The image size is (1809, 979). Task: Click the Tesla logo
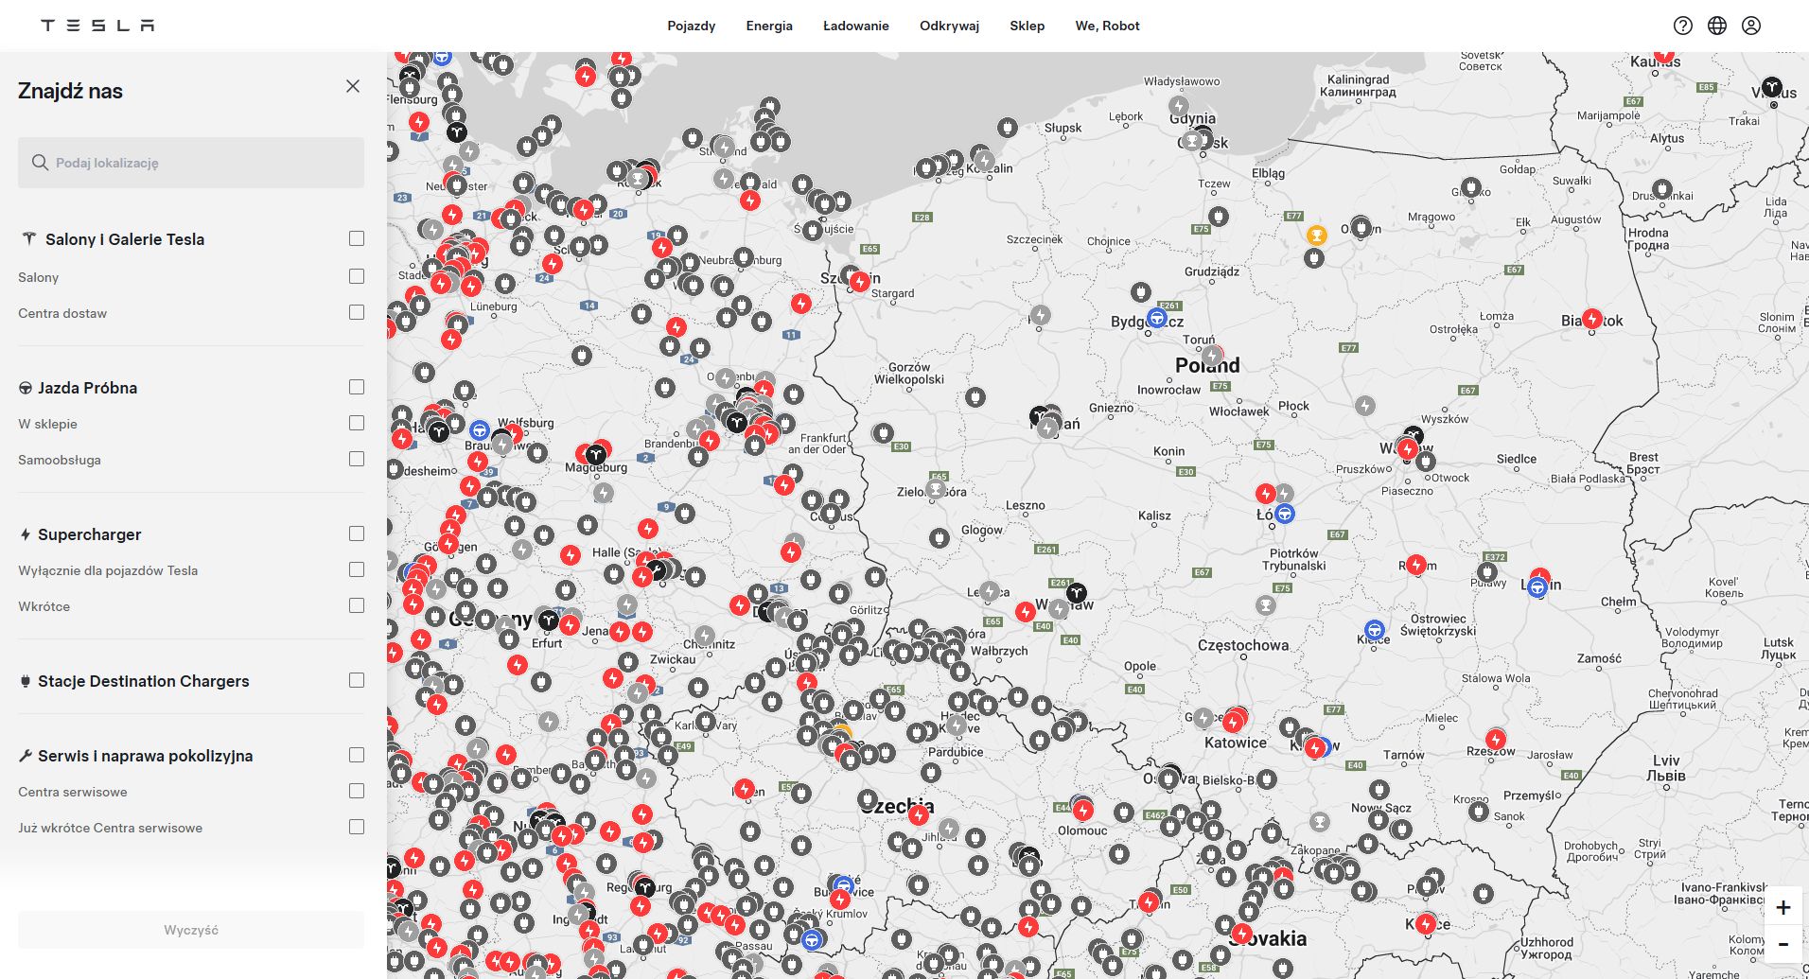(x=97, y=26)
